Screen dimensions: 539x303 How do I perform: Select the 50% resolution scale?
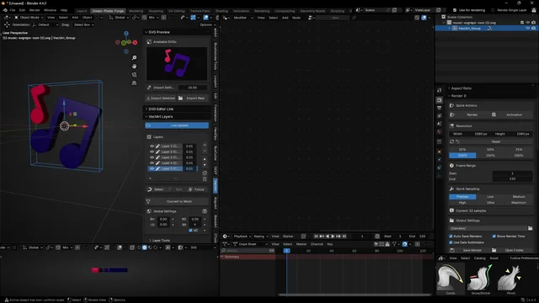pyautogui.click(x=490, y=150)
